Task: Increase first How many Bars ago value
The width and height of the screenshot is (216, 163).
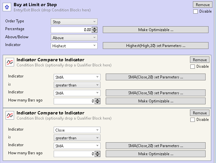Action: (x=98, y=100)
